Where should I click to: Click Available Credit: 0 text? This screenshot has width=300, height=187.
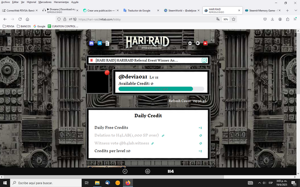(x=136, y=84)
